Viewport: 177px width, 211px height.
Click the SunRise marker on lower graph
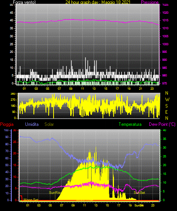click(x=55, y=193)
